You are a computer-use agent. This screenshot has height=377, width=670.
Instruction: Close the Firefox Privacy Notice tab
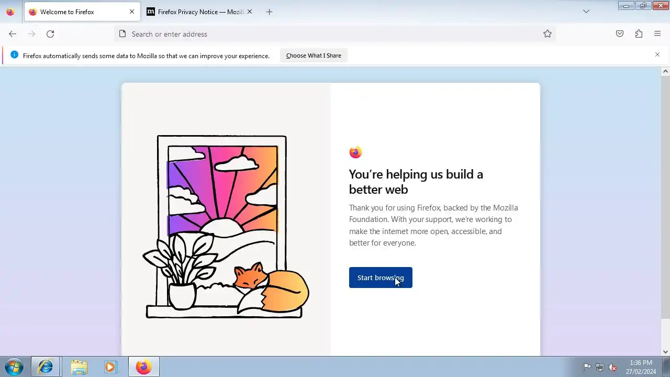tap(250, 12)
